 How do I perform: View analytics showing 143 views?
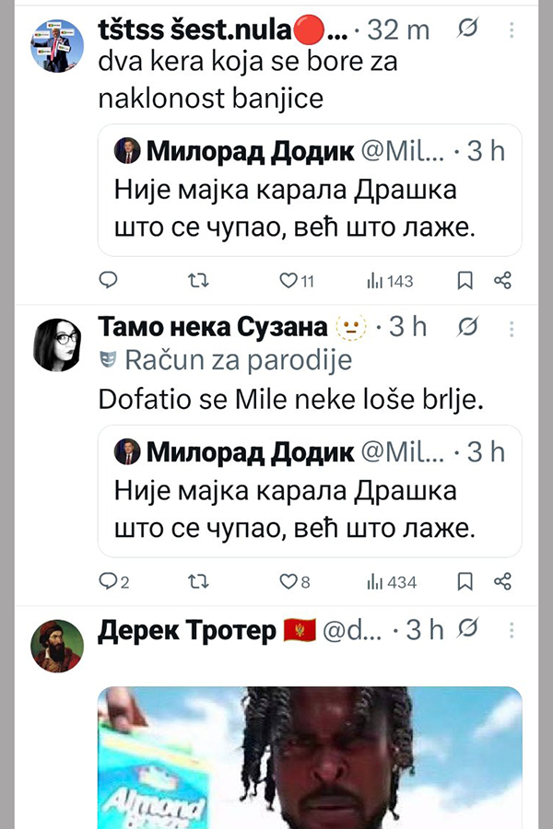391,281
